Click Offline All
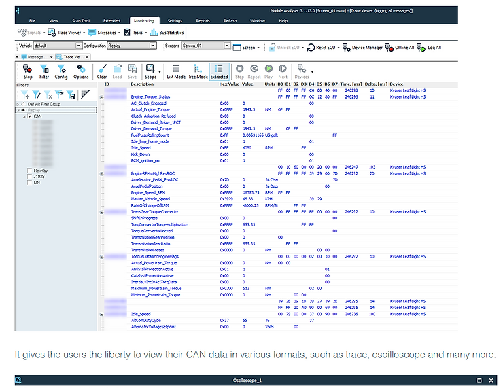The image size is (503, 388). [400, 48]
